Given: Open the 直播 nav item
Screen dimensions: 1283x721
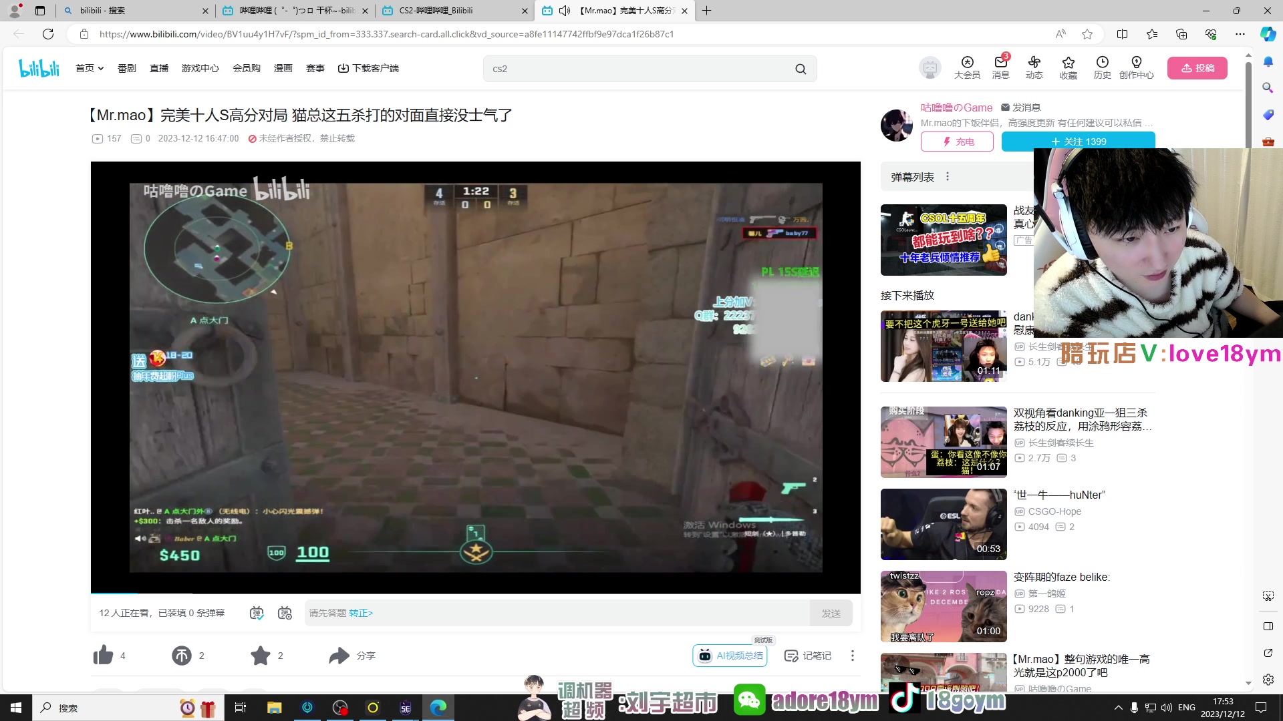Looking at the screenshot, I should [x=159, y=68].
